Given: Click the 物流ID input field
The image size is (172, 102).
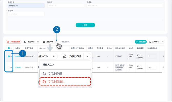Looking at the screenshot, I should [x=66, y=6].
